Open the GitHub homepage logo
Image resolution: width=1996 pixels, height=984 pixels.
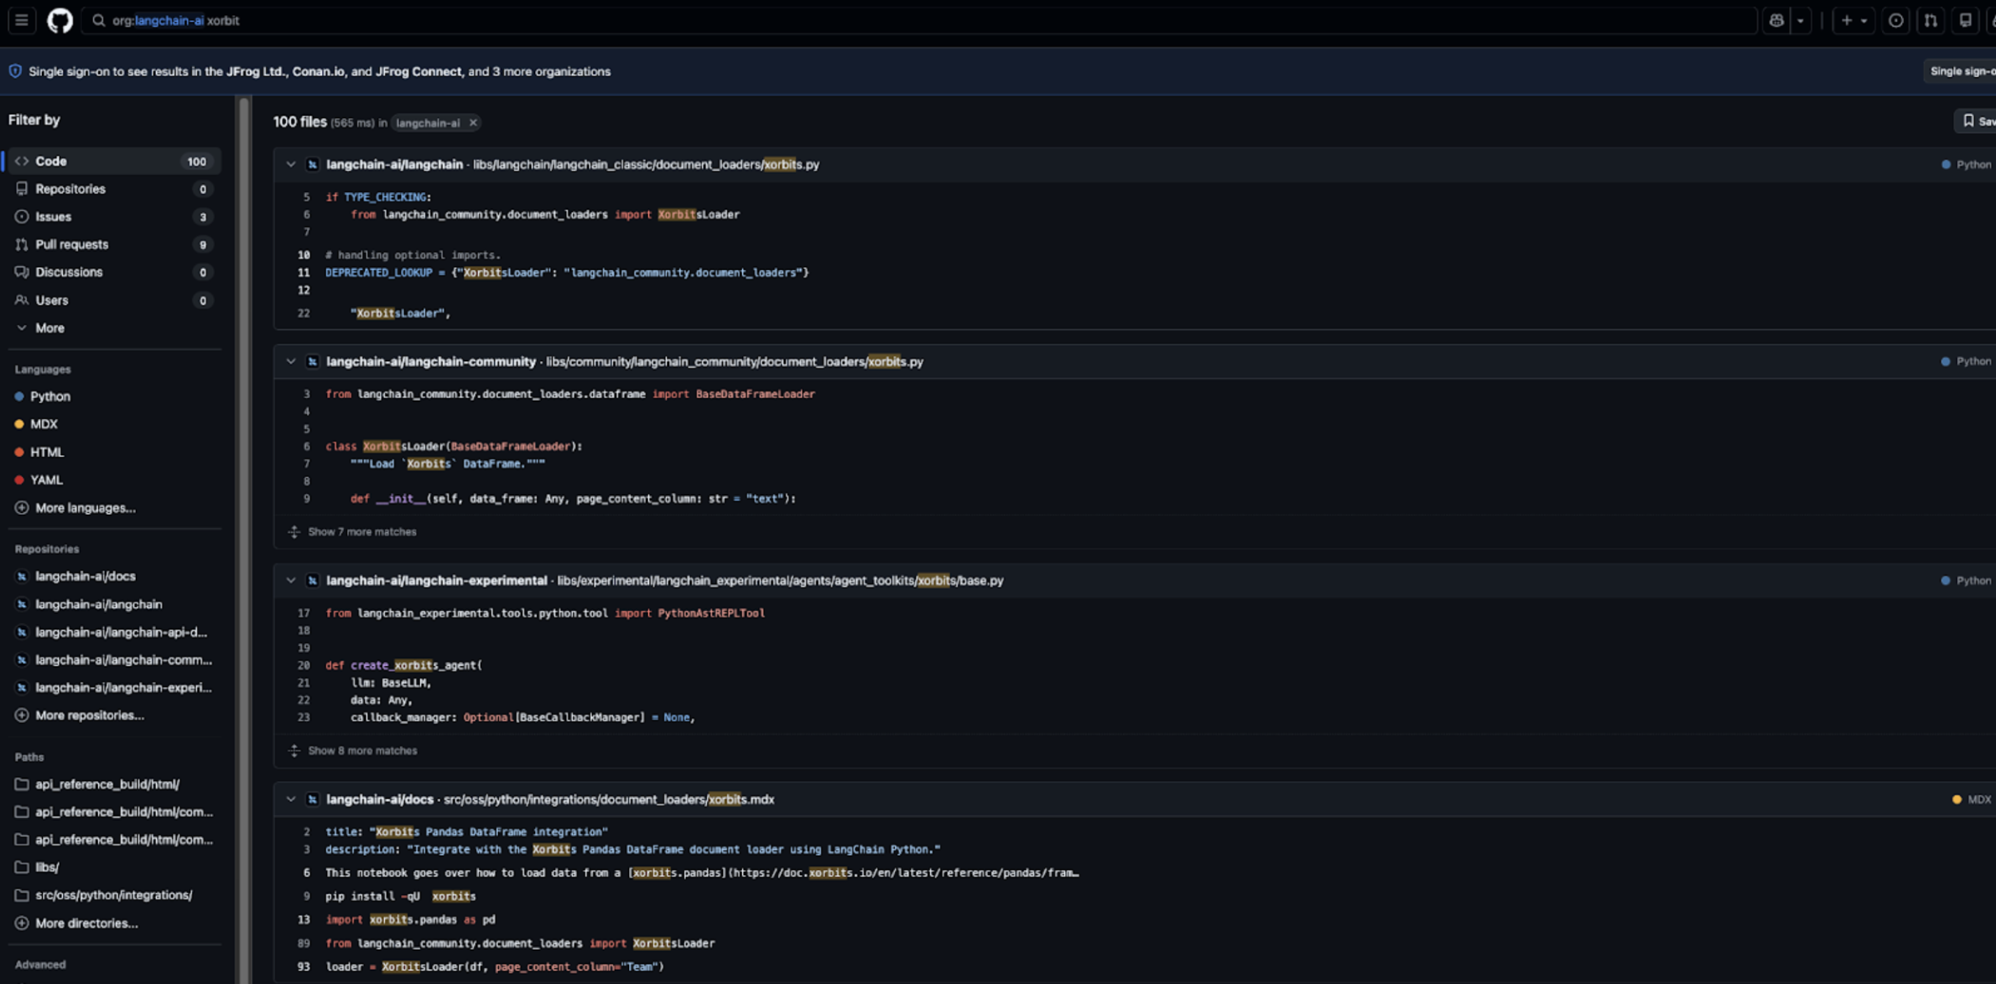tap(60, 20)
